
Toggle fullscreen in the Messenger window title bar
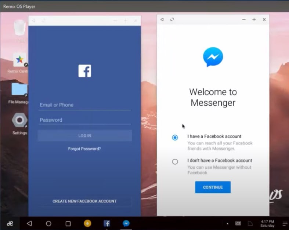coord(172,19)
